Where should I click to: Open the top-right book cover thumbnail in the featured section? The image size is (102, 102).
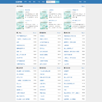point(67,14)
